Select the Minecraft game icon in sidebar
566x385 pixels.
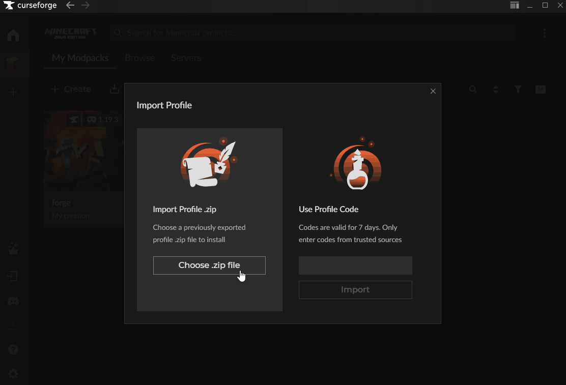(13, 64)
